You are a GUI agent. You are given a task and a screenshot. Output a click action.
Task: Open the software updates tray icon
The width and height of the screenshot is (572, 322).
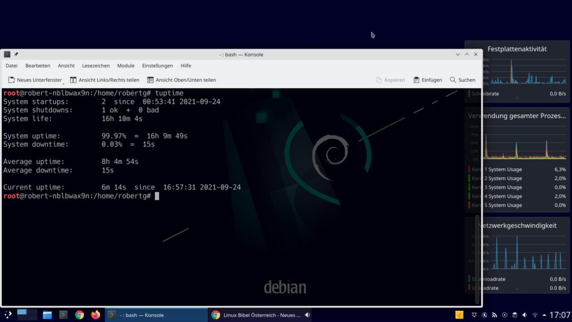pos(484,315)
